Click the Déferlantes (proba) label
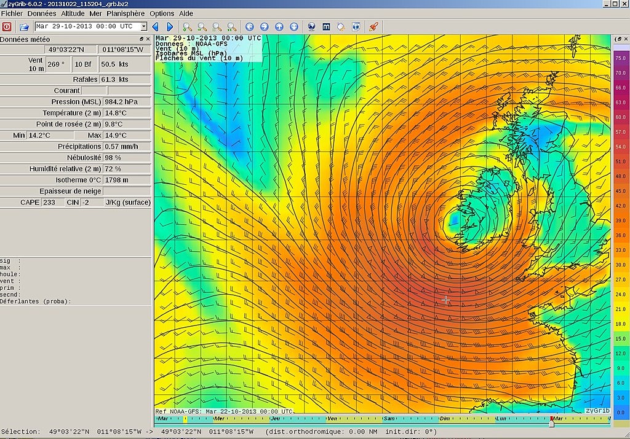Image resolution: width=630 pixels, height=439 pixels. point(35,301)
